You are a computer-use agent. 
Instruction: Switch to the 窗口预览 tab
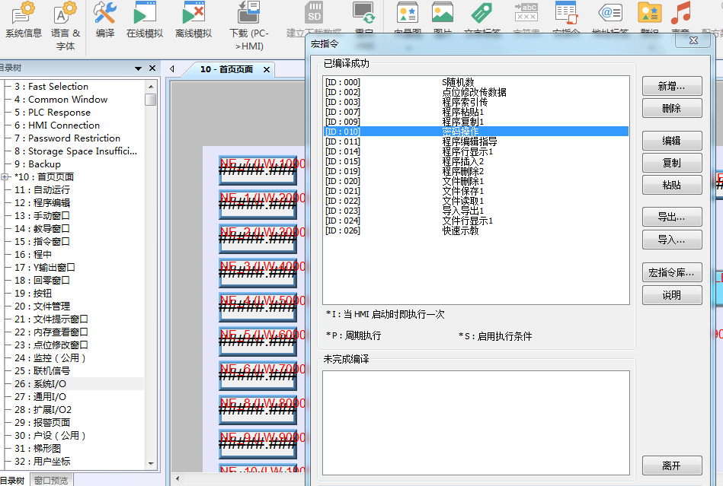click(51, 480)
